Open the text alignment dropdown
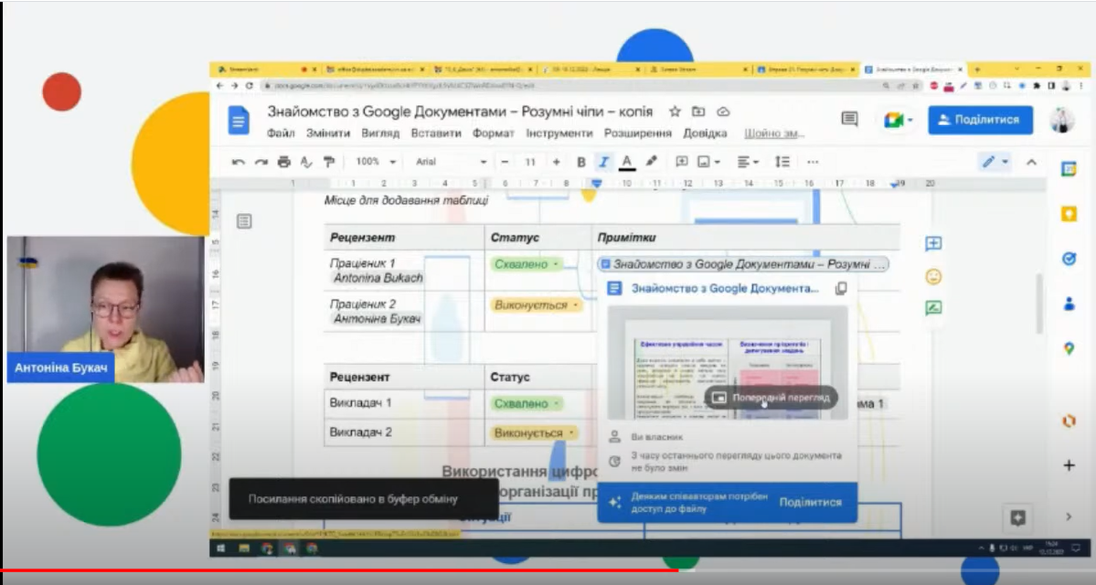Image resolution: width=1096 pixels, height=585 pixels. (x=748, y=162)
